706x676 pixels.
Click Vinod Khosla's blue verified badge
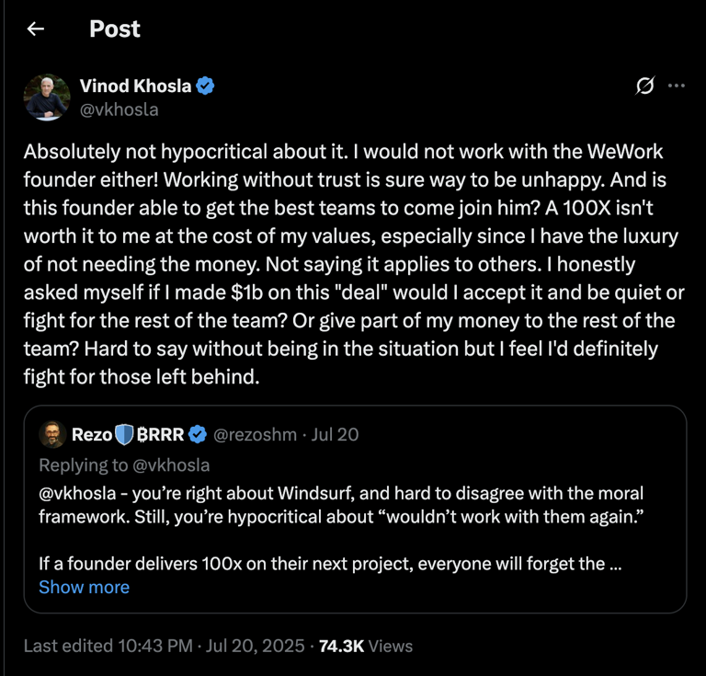tap(206, 86)
